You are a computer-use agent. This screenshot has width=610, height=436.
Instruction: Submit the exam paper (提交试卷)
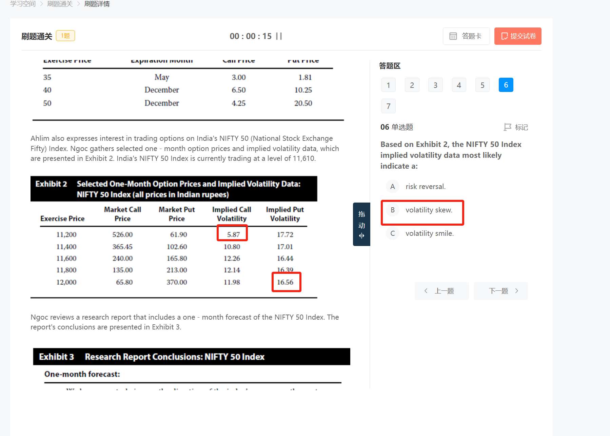coord(517,36)
